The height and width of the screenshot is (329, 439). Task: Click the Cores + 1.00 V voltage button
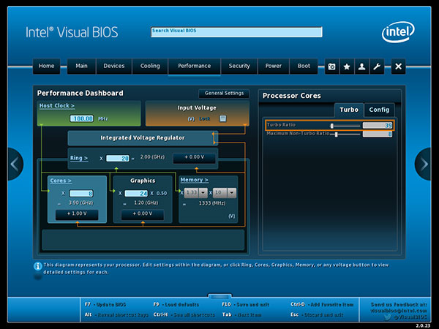click(x=77, y=214)
